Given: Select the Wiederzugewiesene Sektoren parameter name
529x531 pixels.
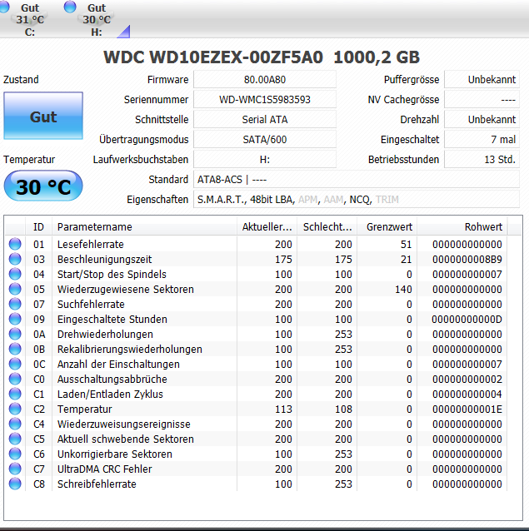Looking at the screenshot, I should click(126, 289).
